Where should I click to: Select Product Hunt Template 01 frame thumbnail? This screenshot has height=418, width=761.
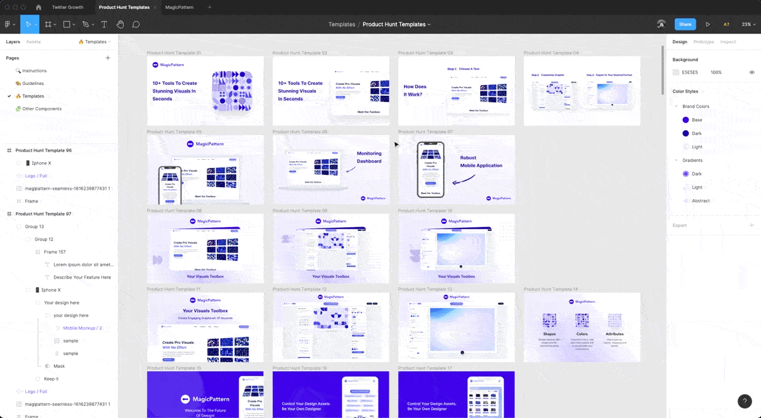pyautogui.click(x=205, y=91)
